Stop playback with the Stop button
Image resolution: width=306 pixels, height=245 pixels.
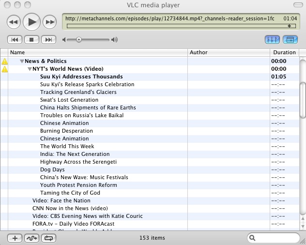click(32, 40)
